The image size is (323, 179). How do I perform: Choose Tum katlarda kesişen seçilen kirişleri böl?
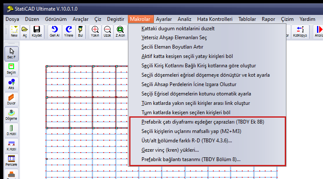tap(207, 113)
